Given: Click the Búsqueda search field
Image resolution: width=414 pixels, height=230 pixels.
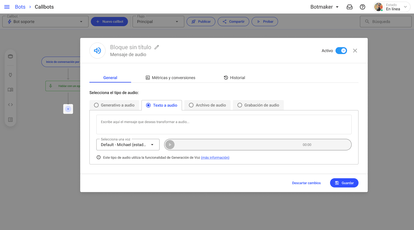Looking at the screenshot, I should 386,22.
